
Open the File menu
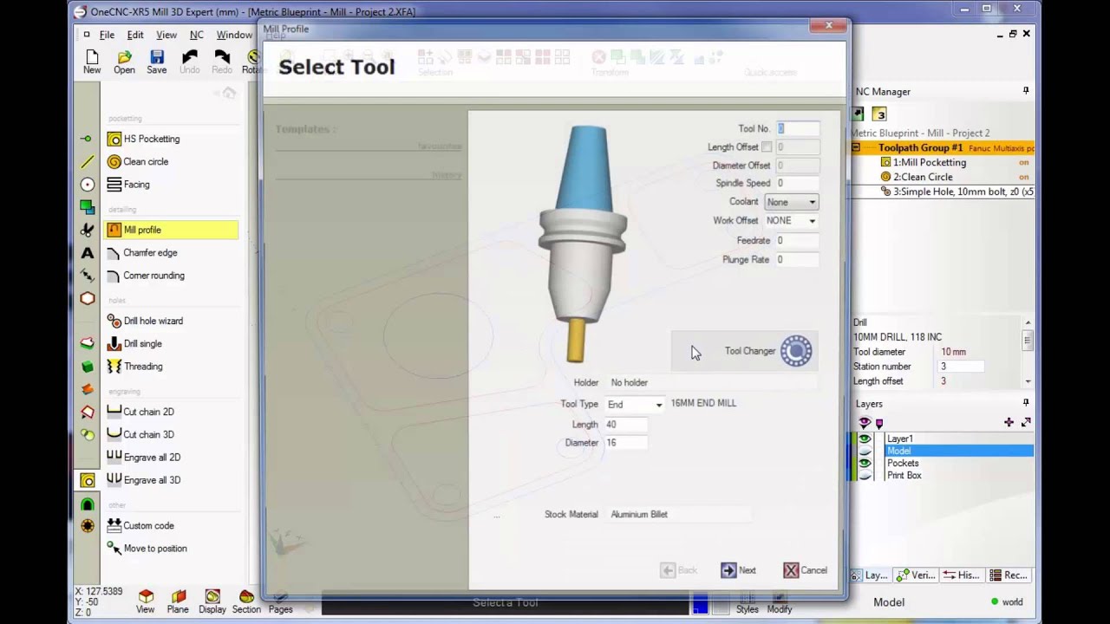[107, 35]
